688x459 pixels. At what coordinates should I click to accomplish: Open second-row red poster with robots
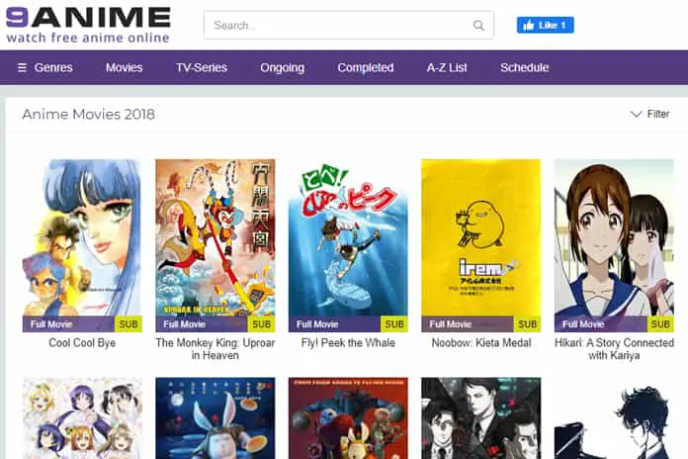coord(348,418)
